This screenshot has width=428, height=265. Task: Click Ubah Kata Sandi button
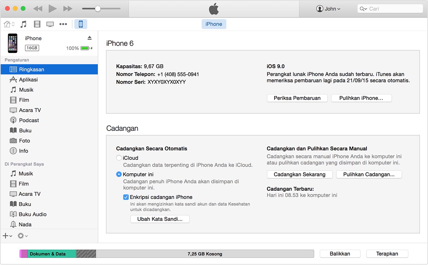coord(160,219)
